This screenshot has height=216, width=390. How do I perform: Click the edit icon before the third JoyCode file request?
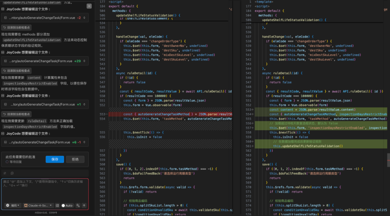click(3, 96)
